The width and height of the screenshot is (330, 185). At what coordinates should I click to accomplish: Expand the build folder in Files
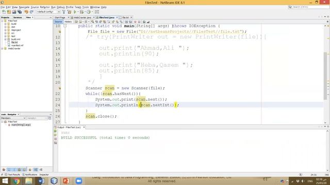[5, 24]
